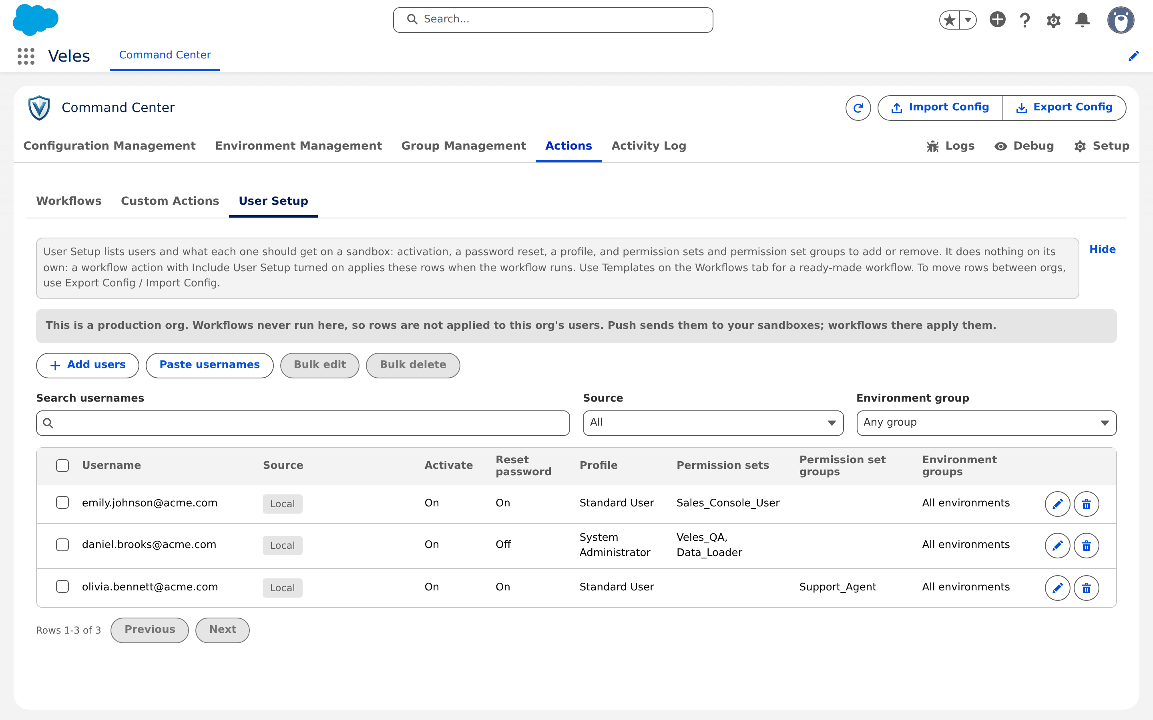Open the Environment group dropdown
This screenshot has width=1153, height=720.
coord(986,423)
